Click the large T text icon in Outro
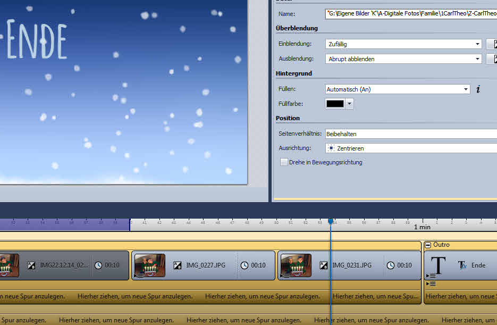This screenshot has width=497, height=325. [438, 265]
